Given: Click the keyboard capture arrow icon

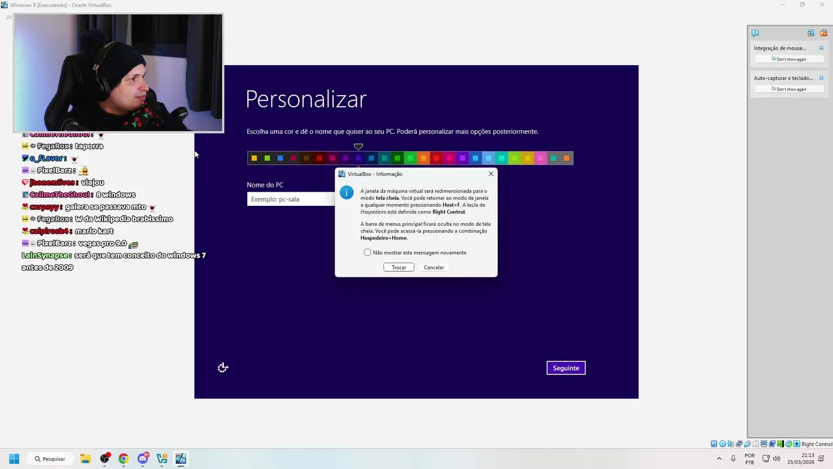Looking at the screenshot, I should [797, 444].
